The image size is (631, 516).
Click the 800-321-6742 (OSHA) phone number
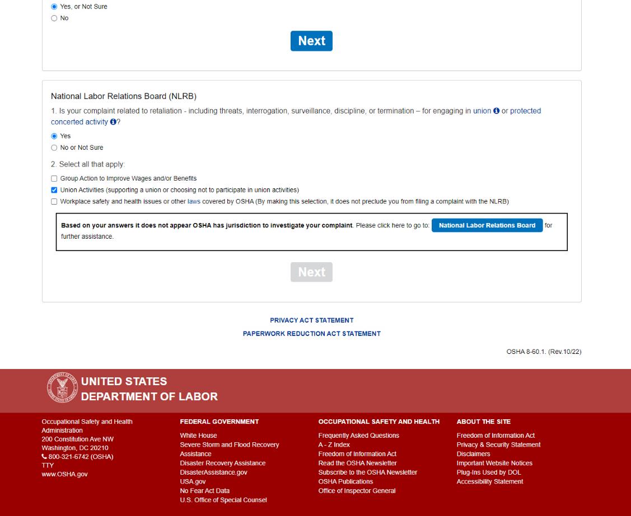point(81,457)
